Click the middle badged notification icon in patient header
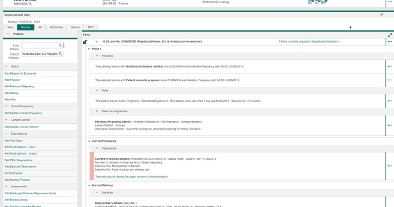Screen dimensions: 394x207 316,2
